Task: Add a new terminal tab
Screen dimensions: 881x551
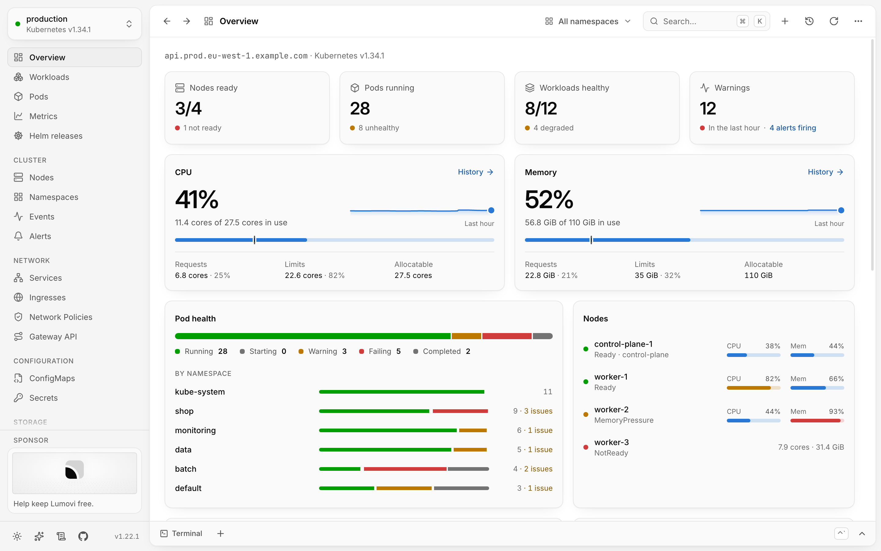Action: click(x=221, y=534)
